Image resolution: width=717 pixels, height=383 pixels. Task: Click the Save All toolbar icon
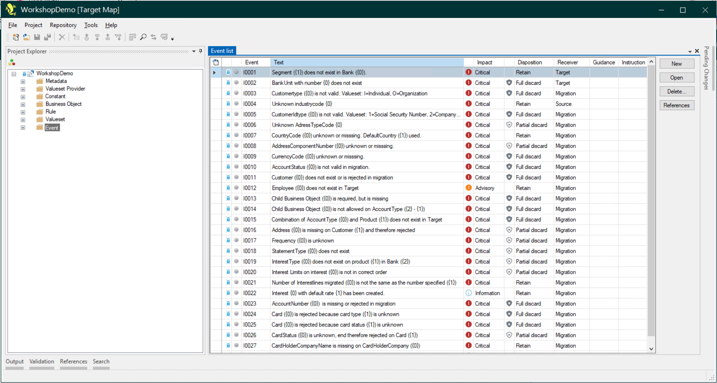point(48,37)
